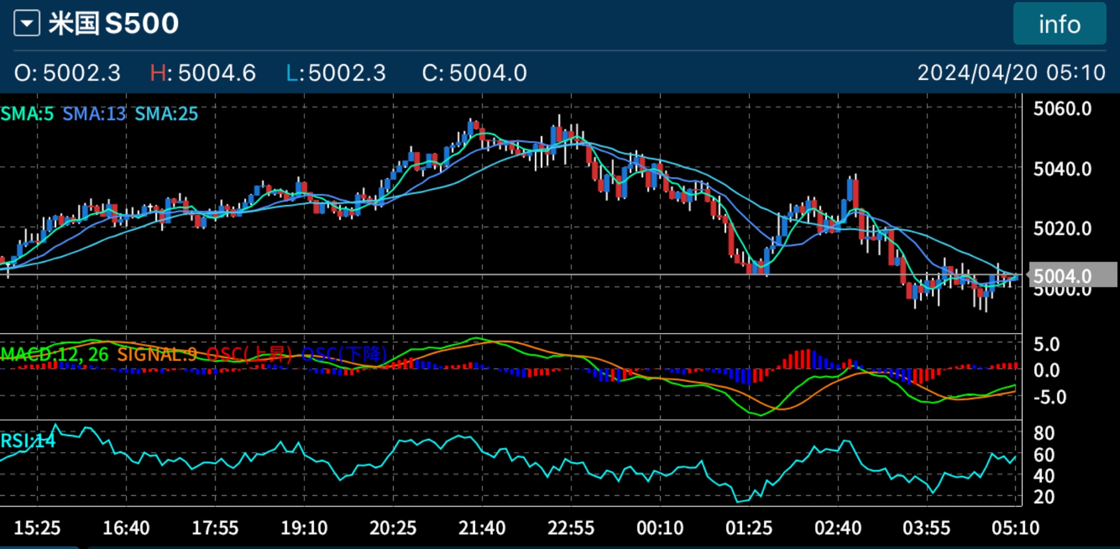The height and width of the screenshot is (549, 1120).
Task: Click the MACD:12, 26 indicator label
Action: 54,354
